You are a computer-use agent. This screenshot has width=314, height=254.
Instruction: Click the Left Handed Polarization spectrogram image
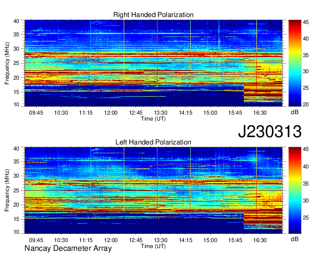(x=153, y=190)
